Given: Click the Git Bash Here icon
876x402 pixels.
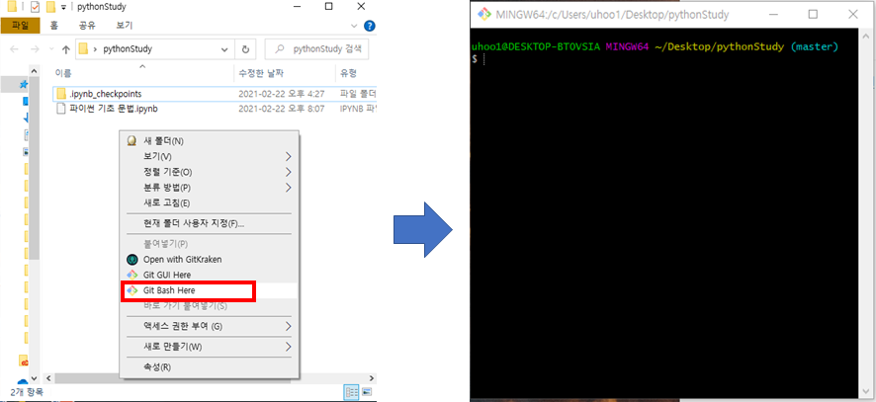Looking at the screenshot, I should 131,290.
